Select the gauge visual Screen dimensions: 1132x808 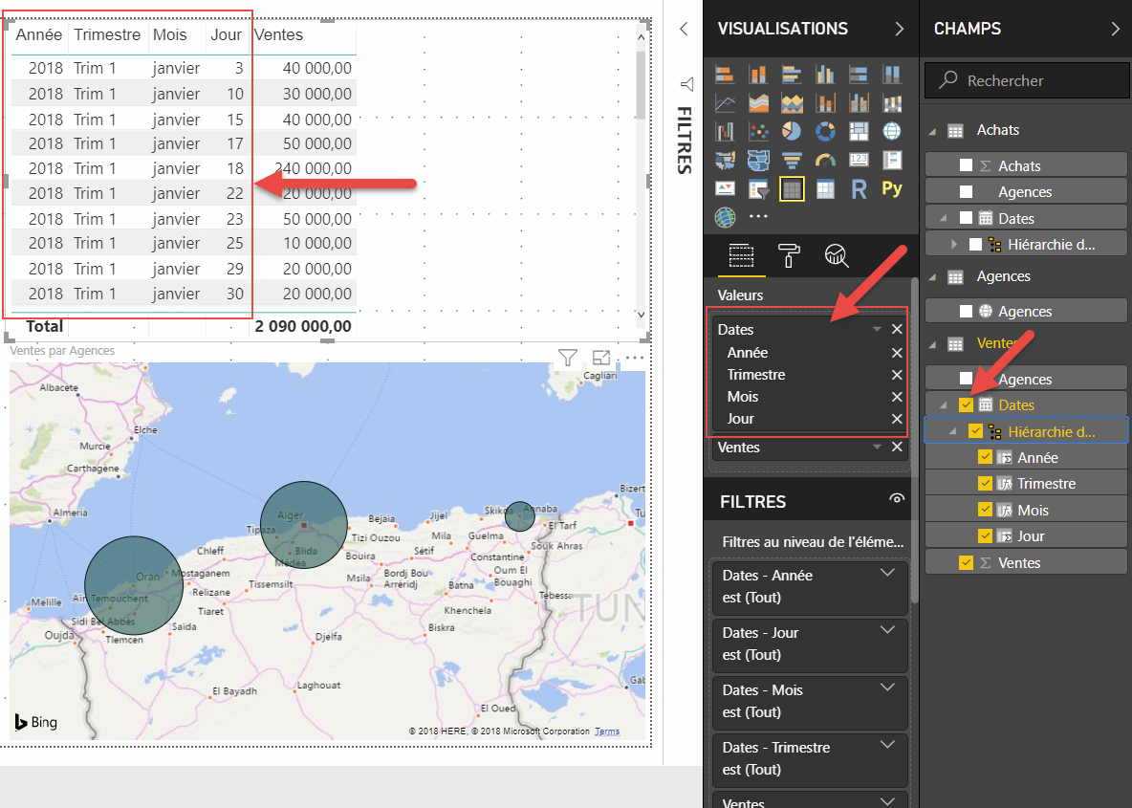(x=825, y=161)
